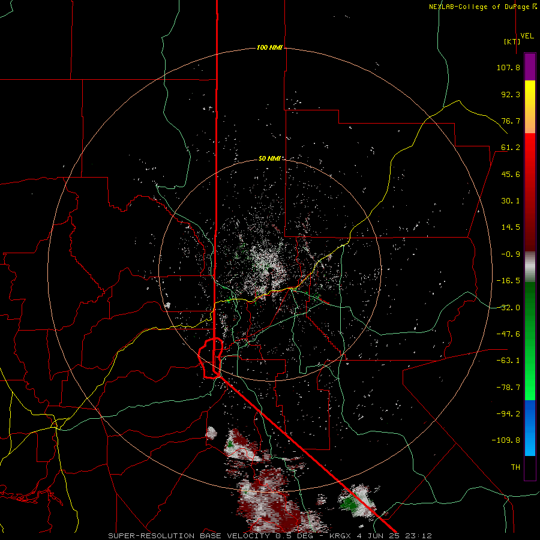The width and height of the screenshot is (540, 540).
Task: Click the -16.5 velocity scale value
Action: 508,281
